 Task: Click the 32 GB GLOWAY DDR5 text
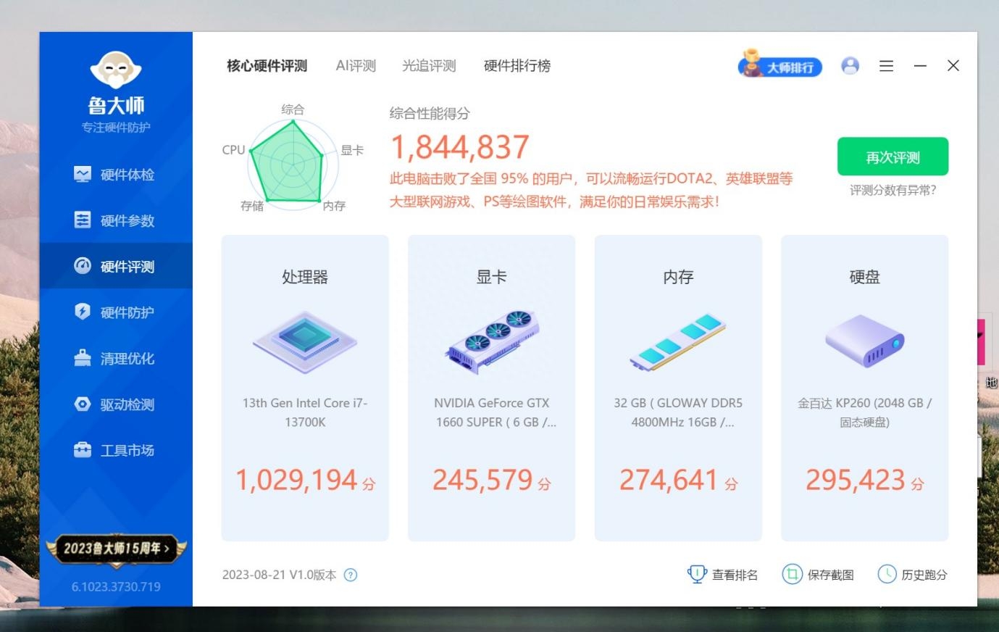pyautogui.click(x=678, y=412)
